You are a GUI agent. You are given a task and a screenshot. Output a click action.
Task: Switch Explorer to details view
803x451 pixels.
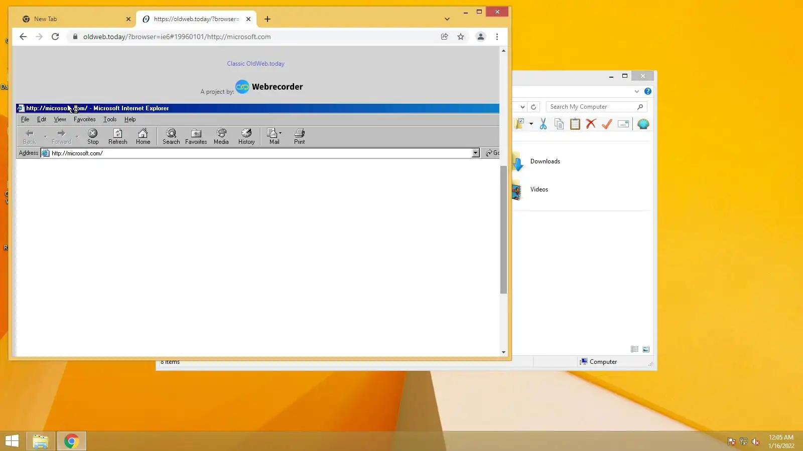tap(635, 349)
